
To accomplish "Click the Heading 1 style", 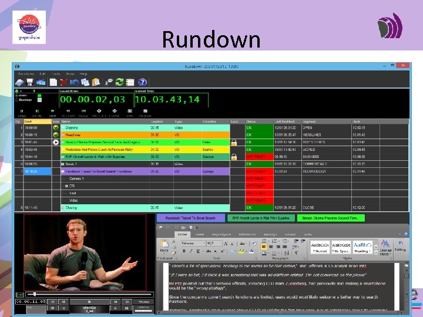I will (x=362, y=248).
